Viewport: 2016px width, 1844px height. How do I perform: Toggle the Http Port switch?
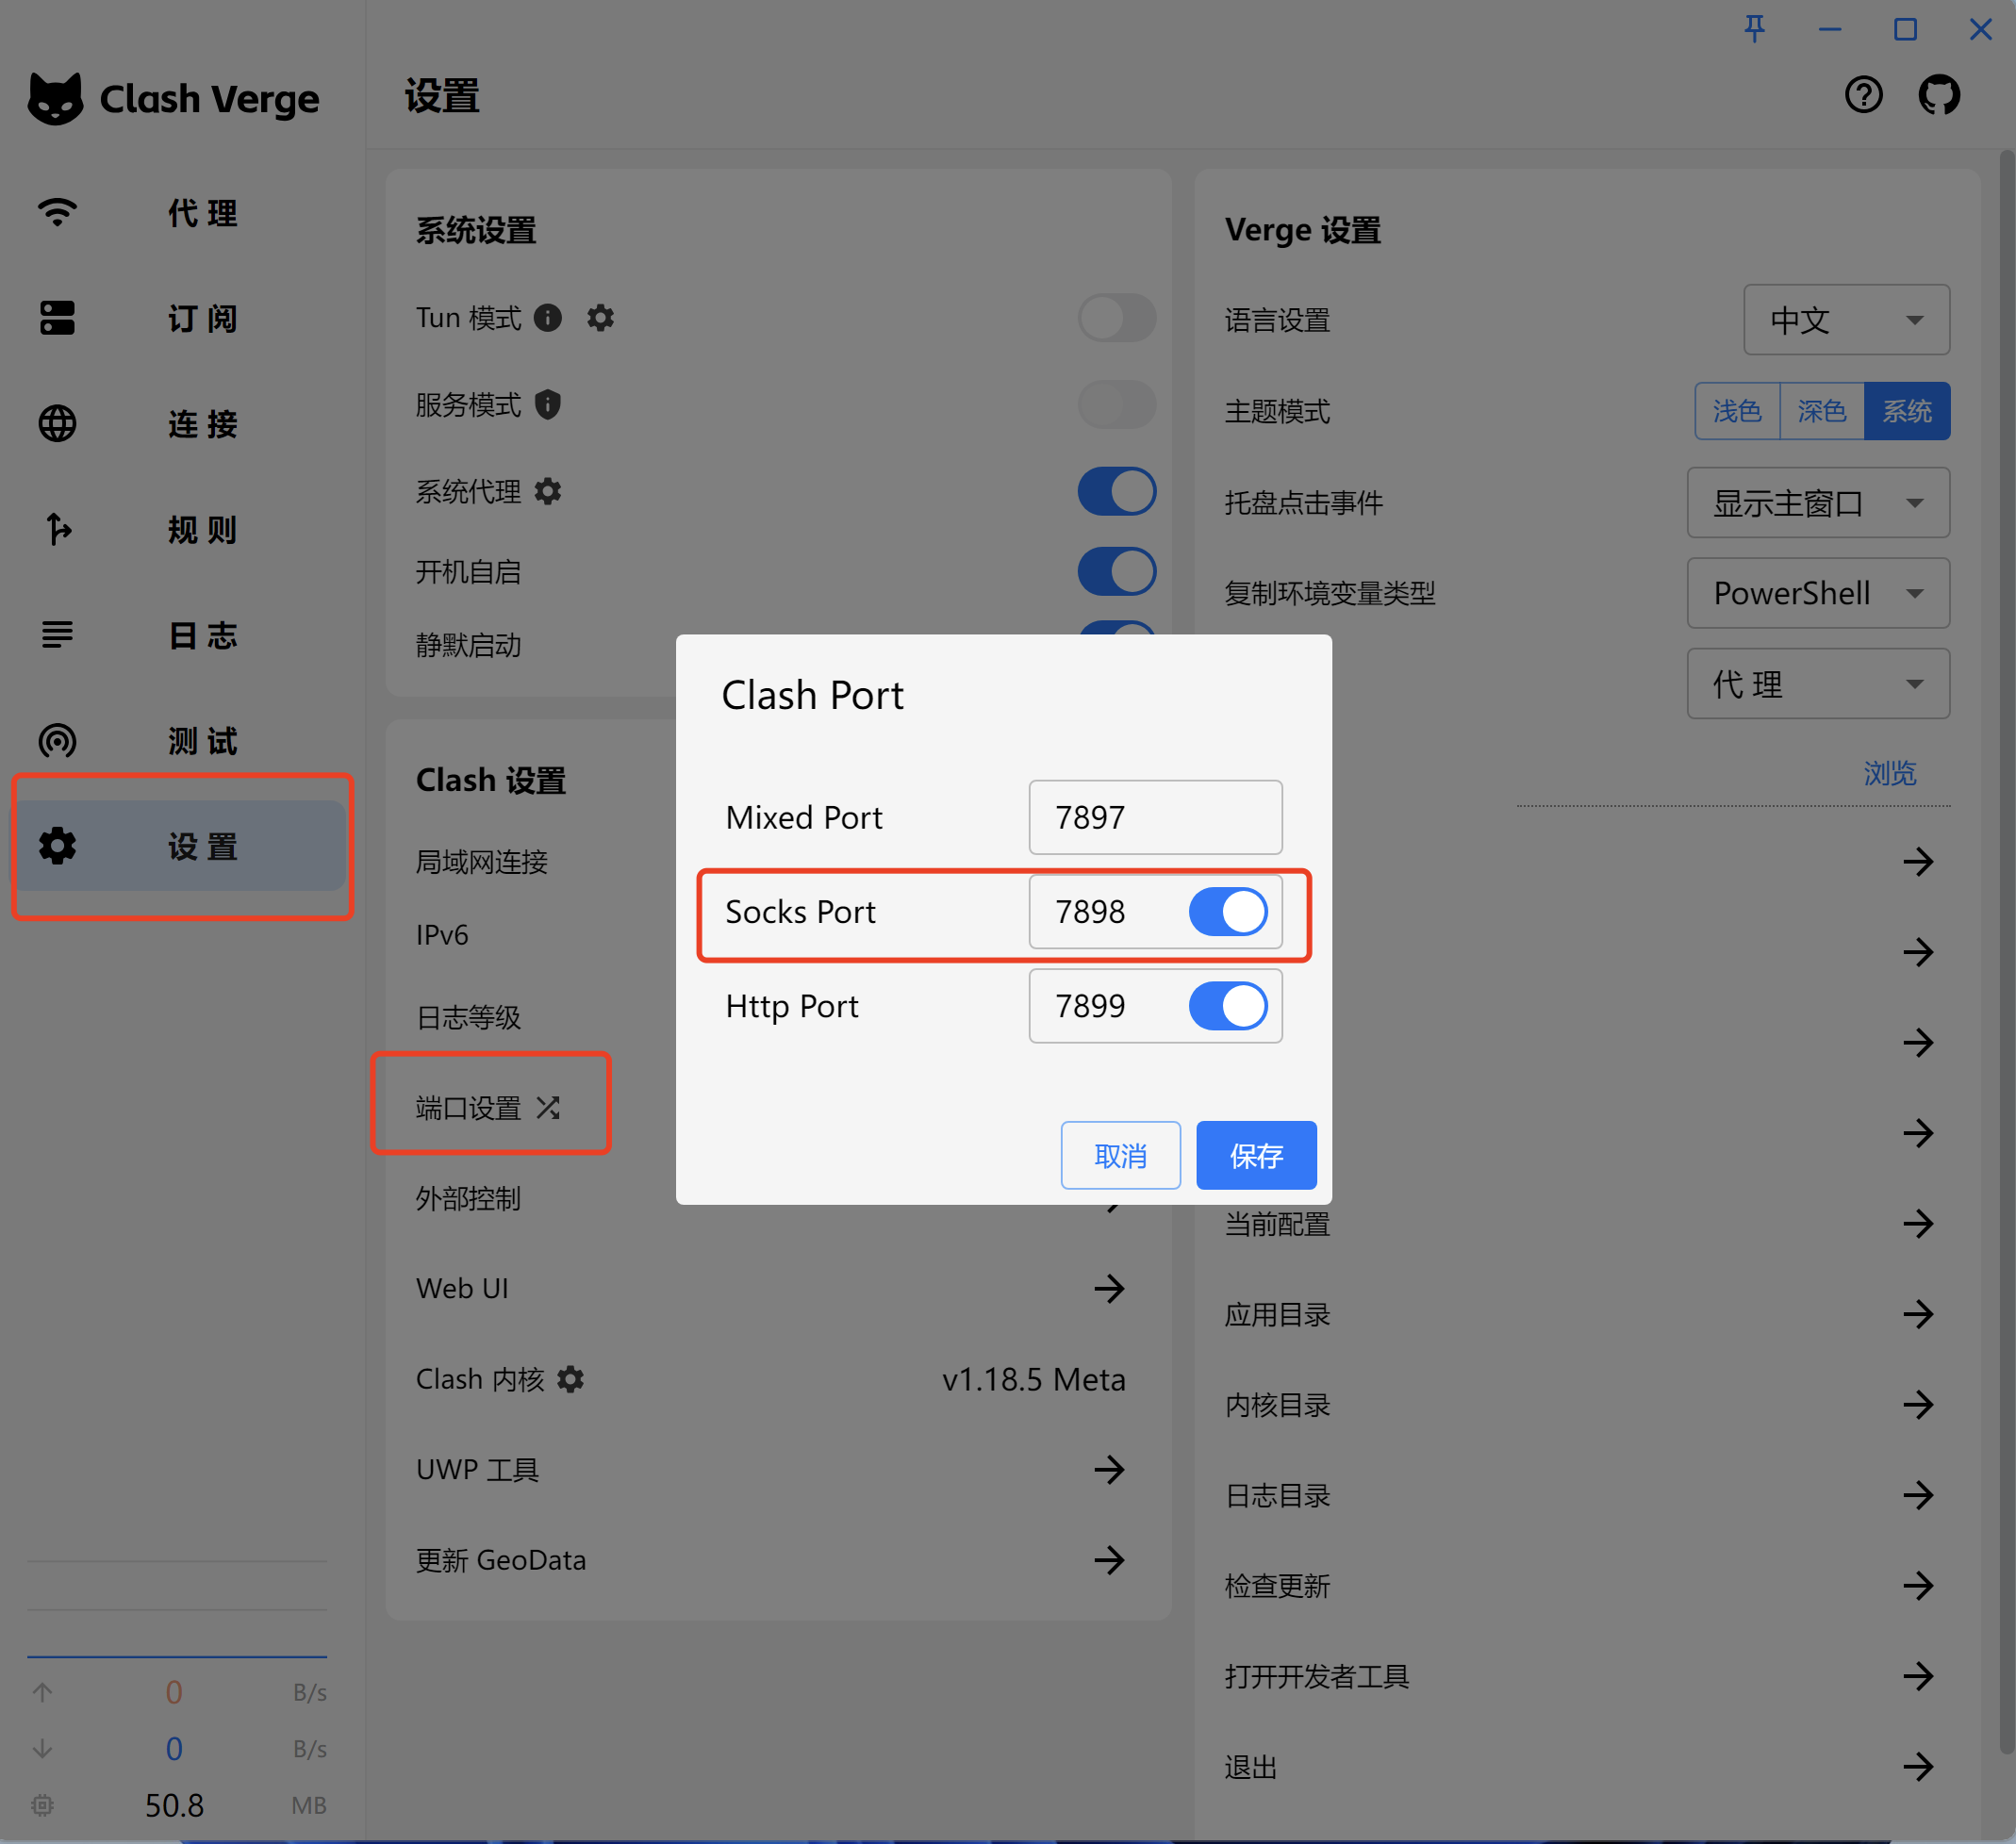coord(1228,1006)
